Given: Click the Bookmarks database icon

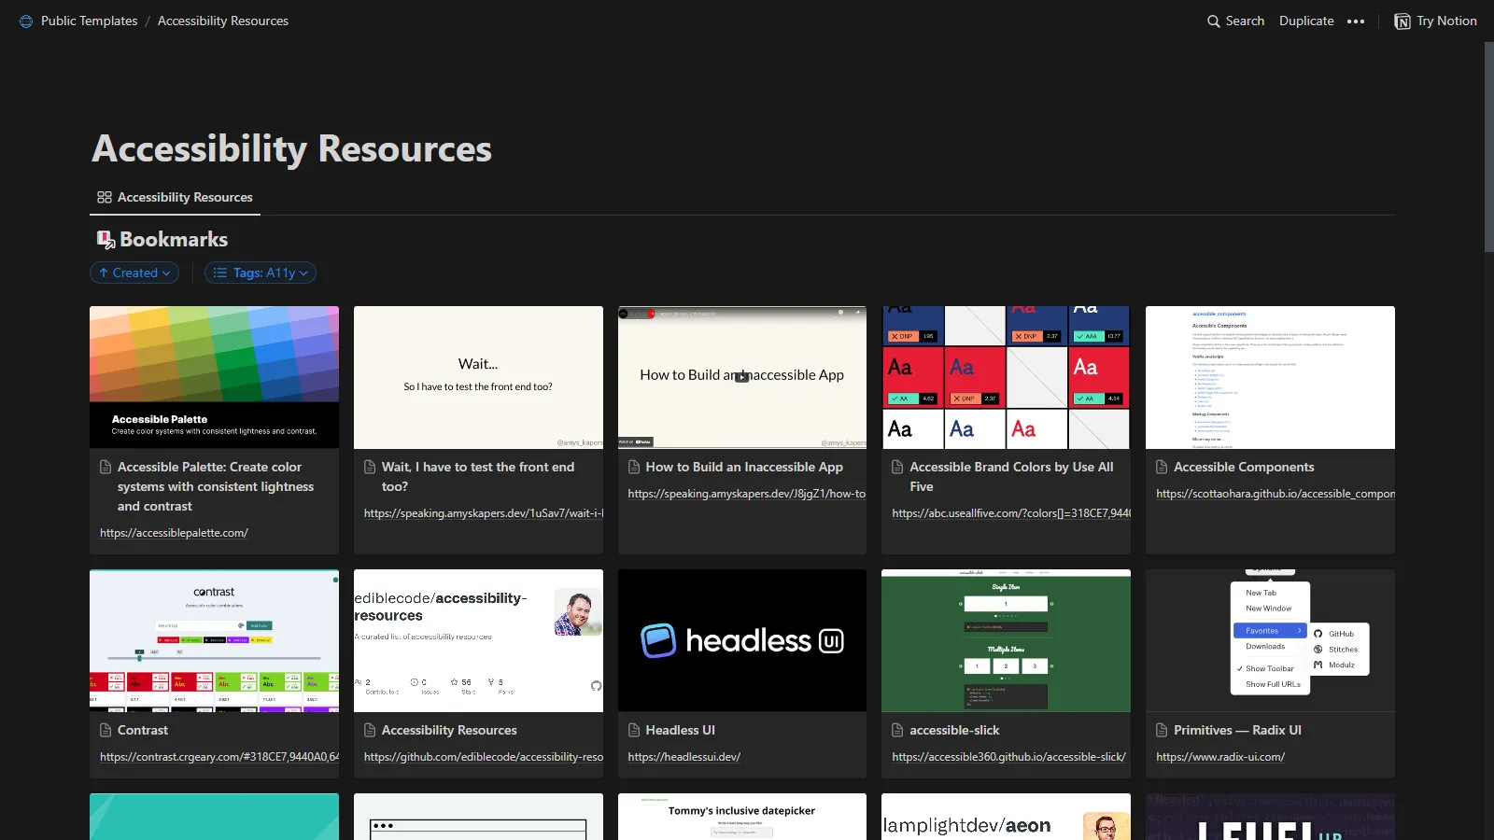Looking at the screenshot, I should (x=106, y=240).
